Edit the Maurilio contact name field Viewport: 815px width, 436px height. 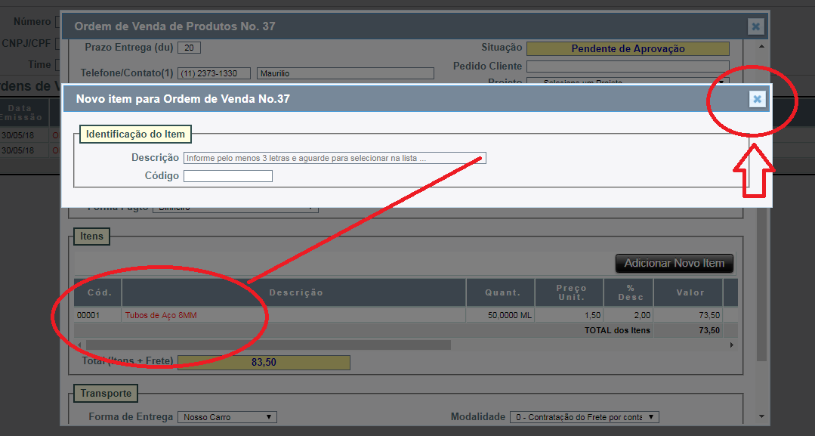[x=345, y=73]
